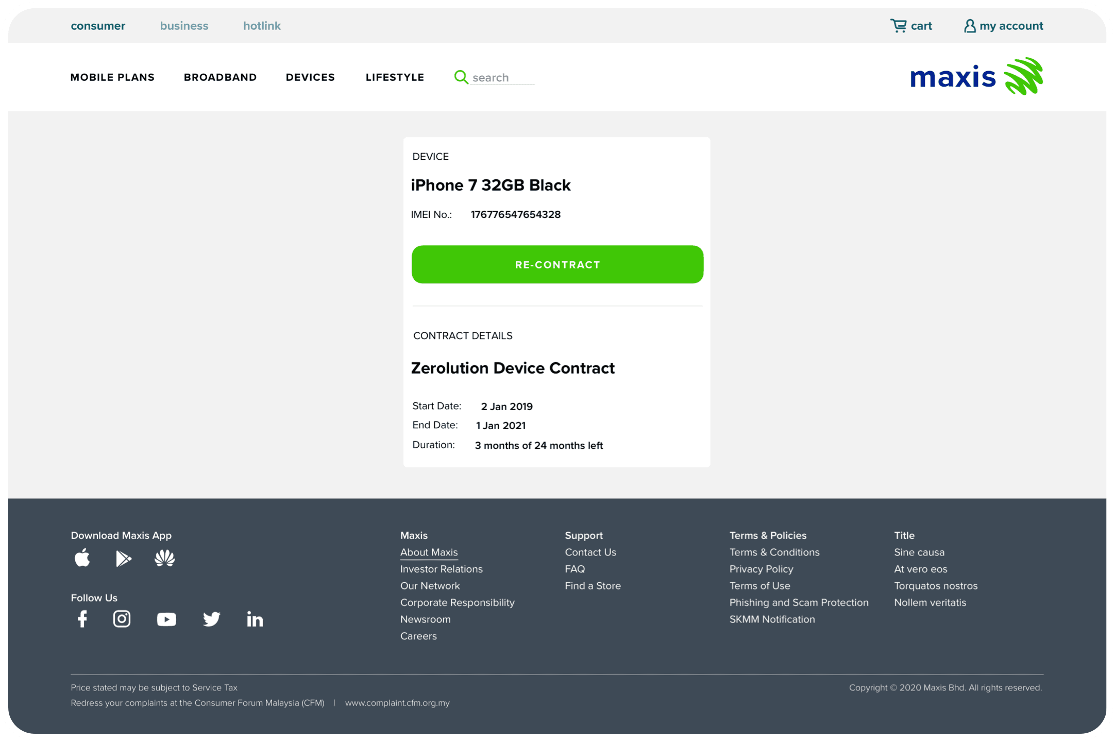Focus the search input field

pyautogui.click(x=503, y=77)
